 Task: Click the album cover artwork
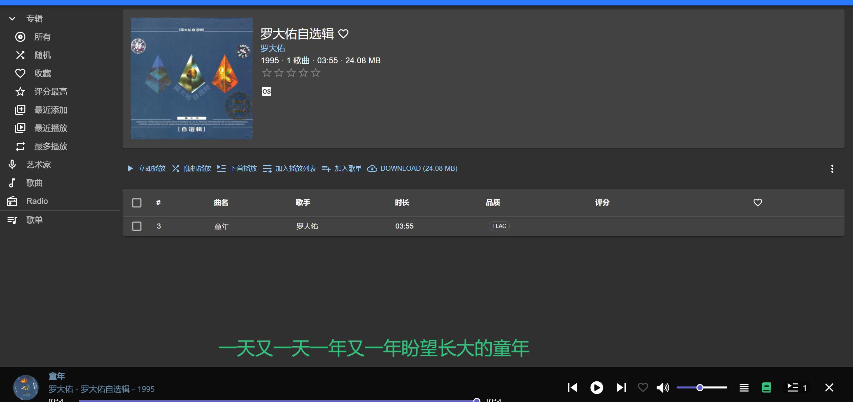[x=192, y=78]
